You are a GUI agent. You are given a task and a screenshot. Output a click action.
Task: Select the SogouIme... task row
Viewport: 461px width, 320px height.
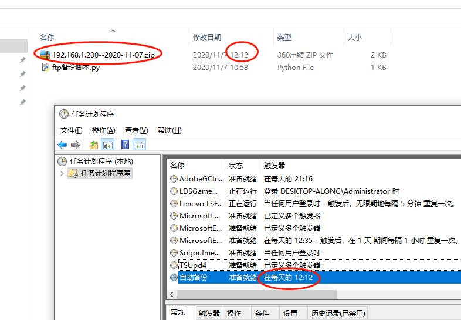tap(199, 253)
